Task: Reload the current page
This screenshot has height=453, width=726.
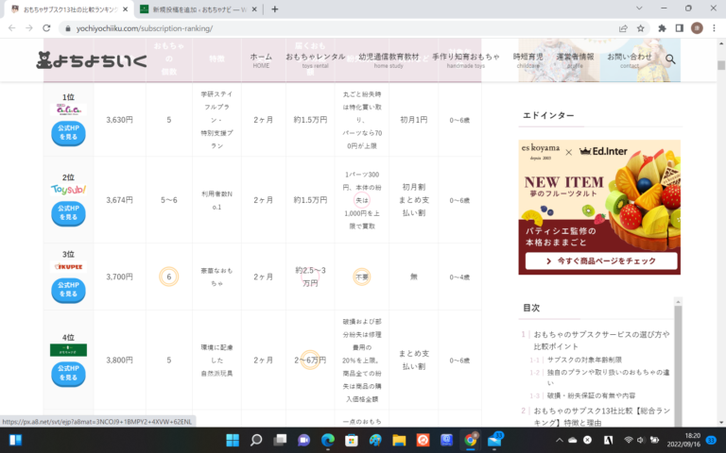Action: click(x=46, y=28)
